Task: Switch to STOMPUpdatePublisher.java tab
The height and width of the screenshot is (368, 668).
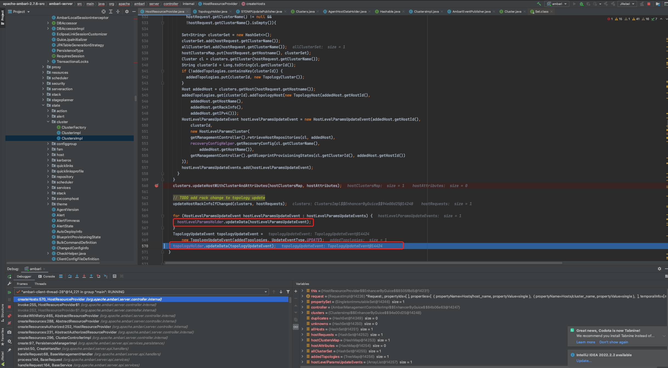Action: pyautogui.click(x=261, y=12)
